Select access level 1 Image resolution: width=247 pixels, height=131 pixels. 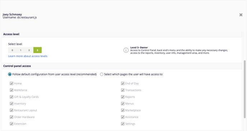[x=20, y=50]
